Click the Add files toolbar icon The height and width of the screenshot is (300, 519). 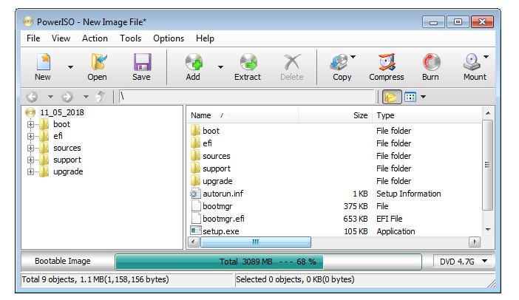194,62
